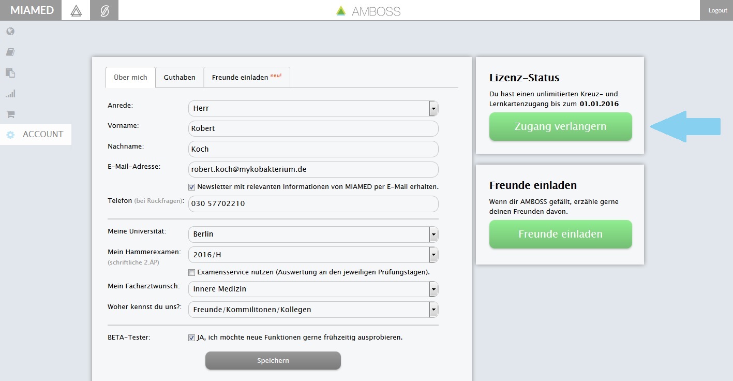Toggle the MIAMED newsletter checkbox
This screenshot has width=733, height=381.
(192, 187)
